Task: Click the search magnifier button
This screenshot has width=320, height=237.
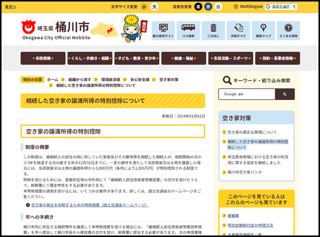Action: point(285,94)
